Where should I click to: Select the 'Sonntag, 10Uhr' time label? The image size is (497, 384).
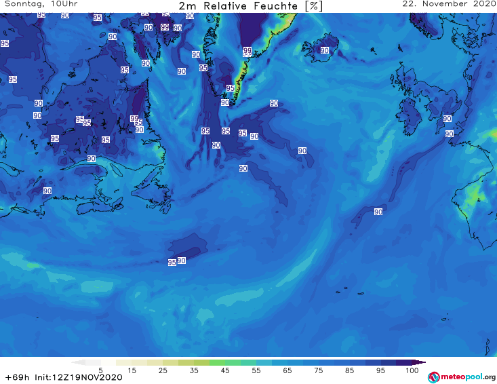click(x=41, y=4)
